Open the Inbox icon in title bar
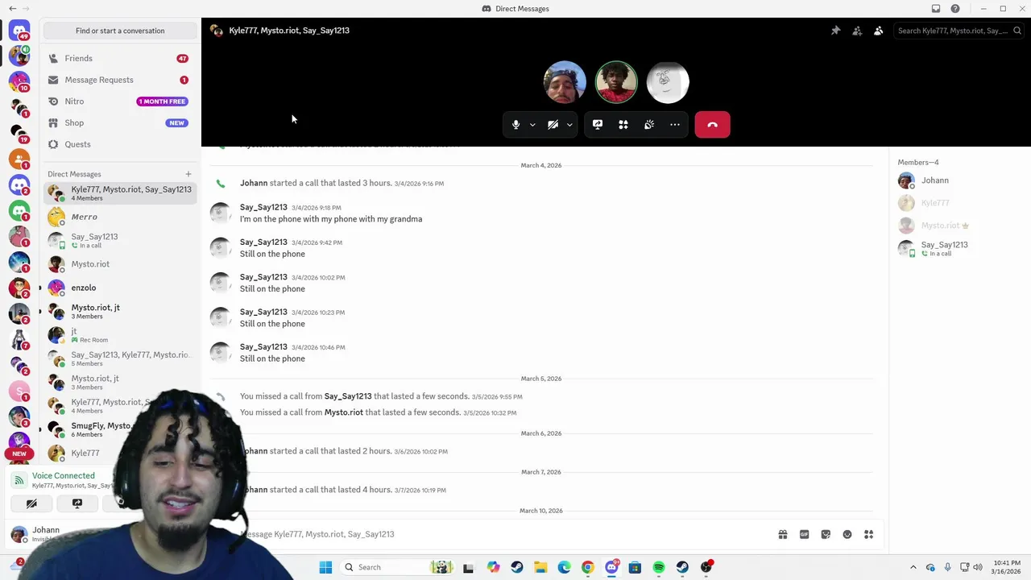Viewport: 1031px width, 580px height. pos(935,9)
